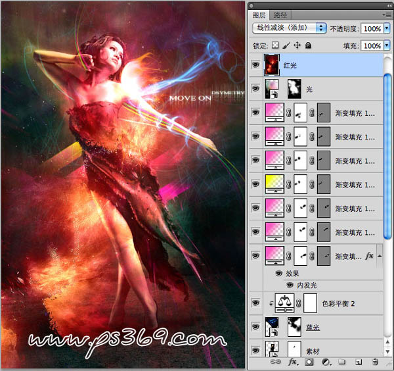This screenshot has height=371, width=394.
Task: Click the 色彩平衡 2 layer name
Action: [x=338, y=303]
